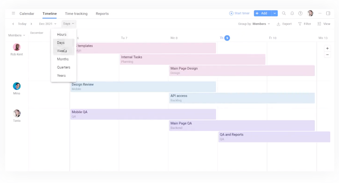Start the timer
The image size is (339, 183).
[x=239, y=14]
